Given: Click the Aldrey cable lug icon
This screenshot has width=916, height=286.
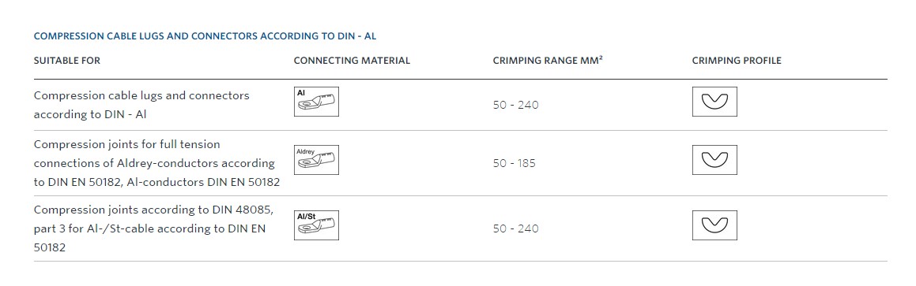Looking at the screenshot, I should (x=316, y=160).
